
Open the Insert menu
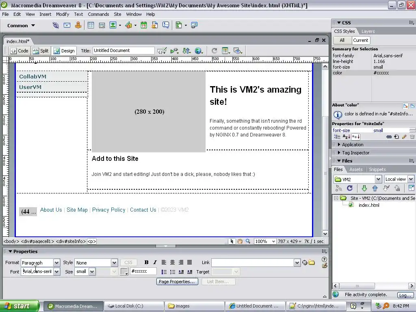point(45,14)
